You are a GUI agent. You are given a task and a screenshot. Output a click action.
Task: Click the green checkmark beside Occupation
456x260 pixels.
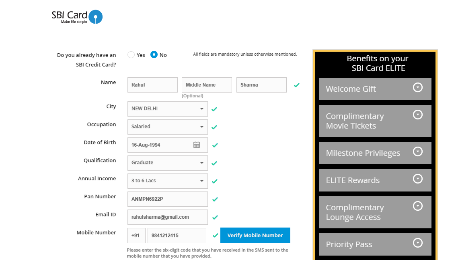[x=214, y=127]
